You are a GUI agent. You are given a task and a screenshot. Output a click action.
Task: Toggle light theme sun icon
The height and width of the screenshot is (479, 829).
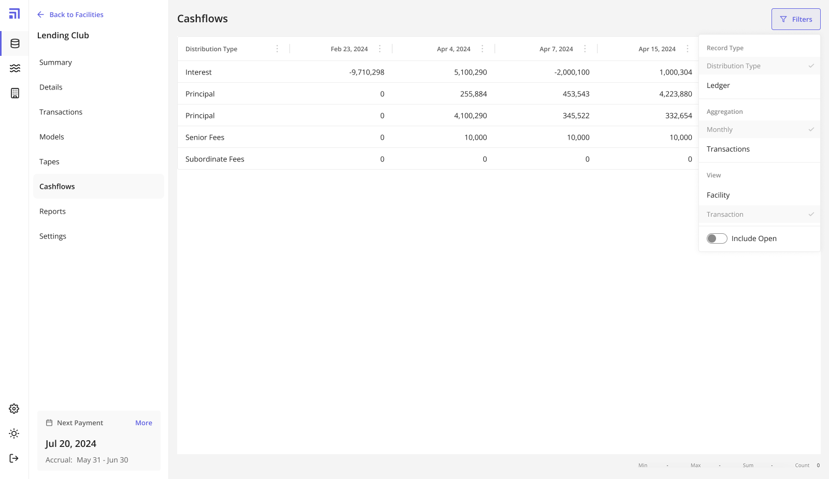pos(14,433)
